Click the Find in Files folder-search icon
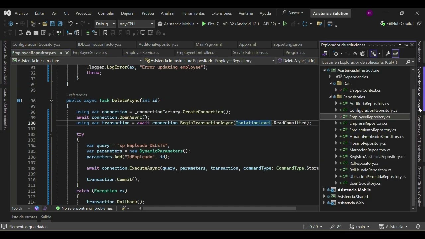425x239 pixels. click(320, 24)
